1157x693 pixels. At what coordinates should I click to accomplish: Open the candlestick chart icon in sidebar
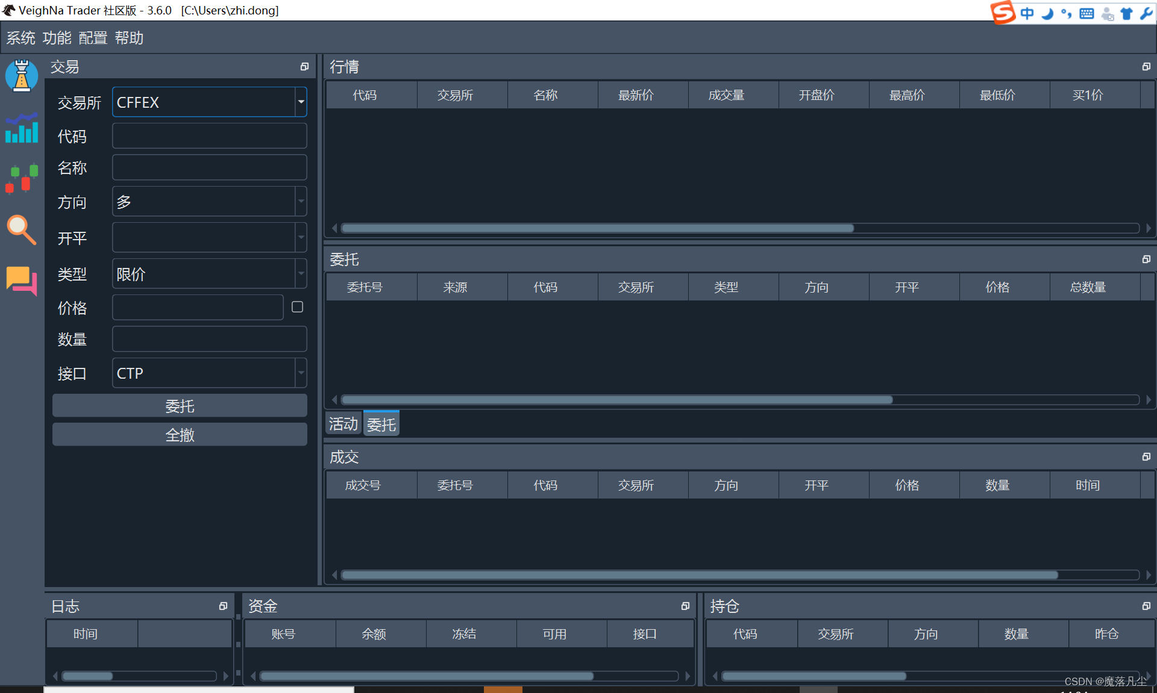[x=22, y=179]
